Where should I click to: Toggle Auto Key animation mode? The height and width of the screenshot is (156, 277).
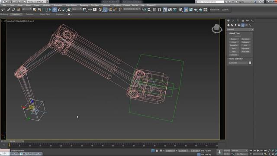pyautogui.click(x=227, y=151)
